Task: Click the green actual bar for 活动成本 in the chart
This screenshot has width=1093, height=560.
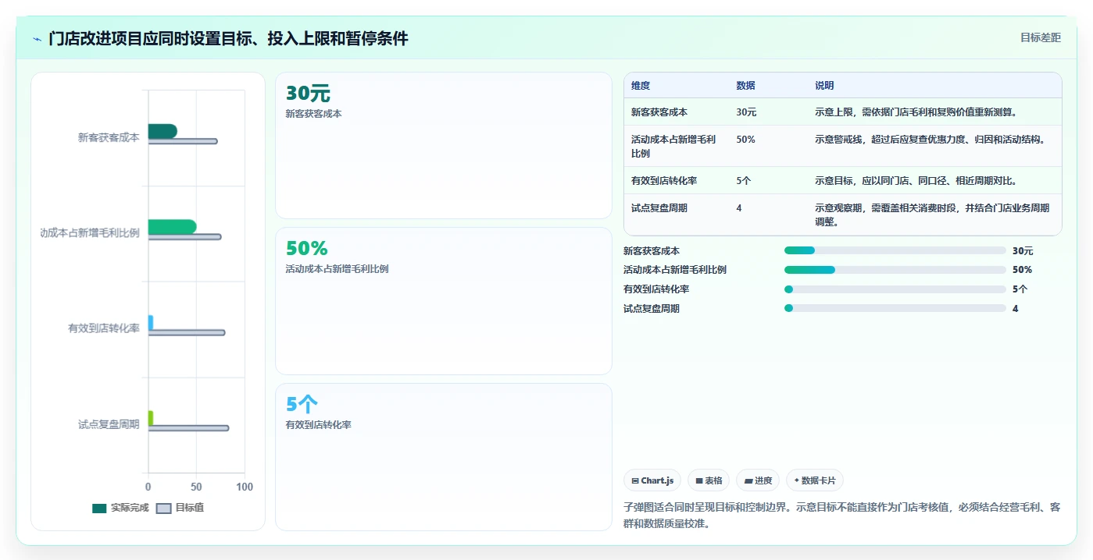Action: [x=172, y=227]
